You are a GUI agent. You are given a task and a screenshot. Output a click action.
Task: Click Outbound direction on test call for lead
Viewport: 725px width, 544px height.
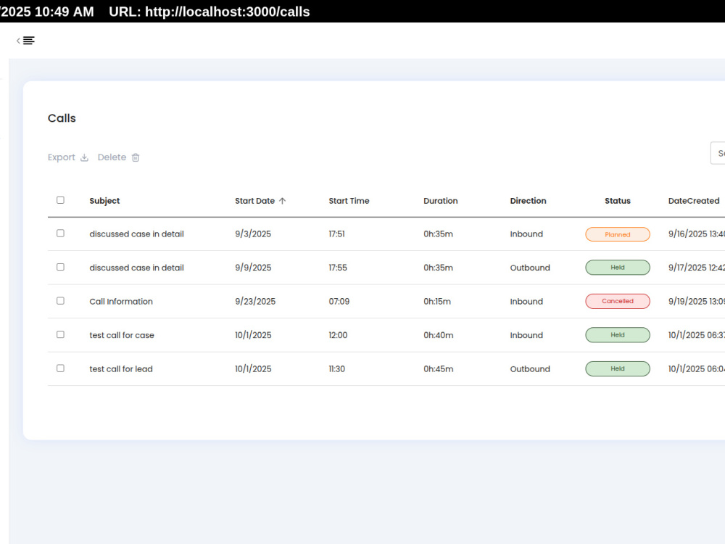(x=530, y=369)
